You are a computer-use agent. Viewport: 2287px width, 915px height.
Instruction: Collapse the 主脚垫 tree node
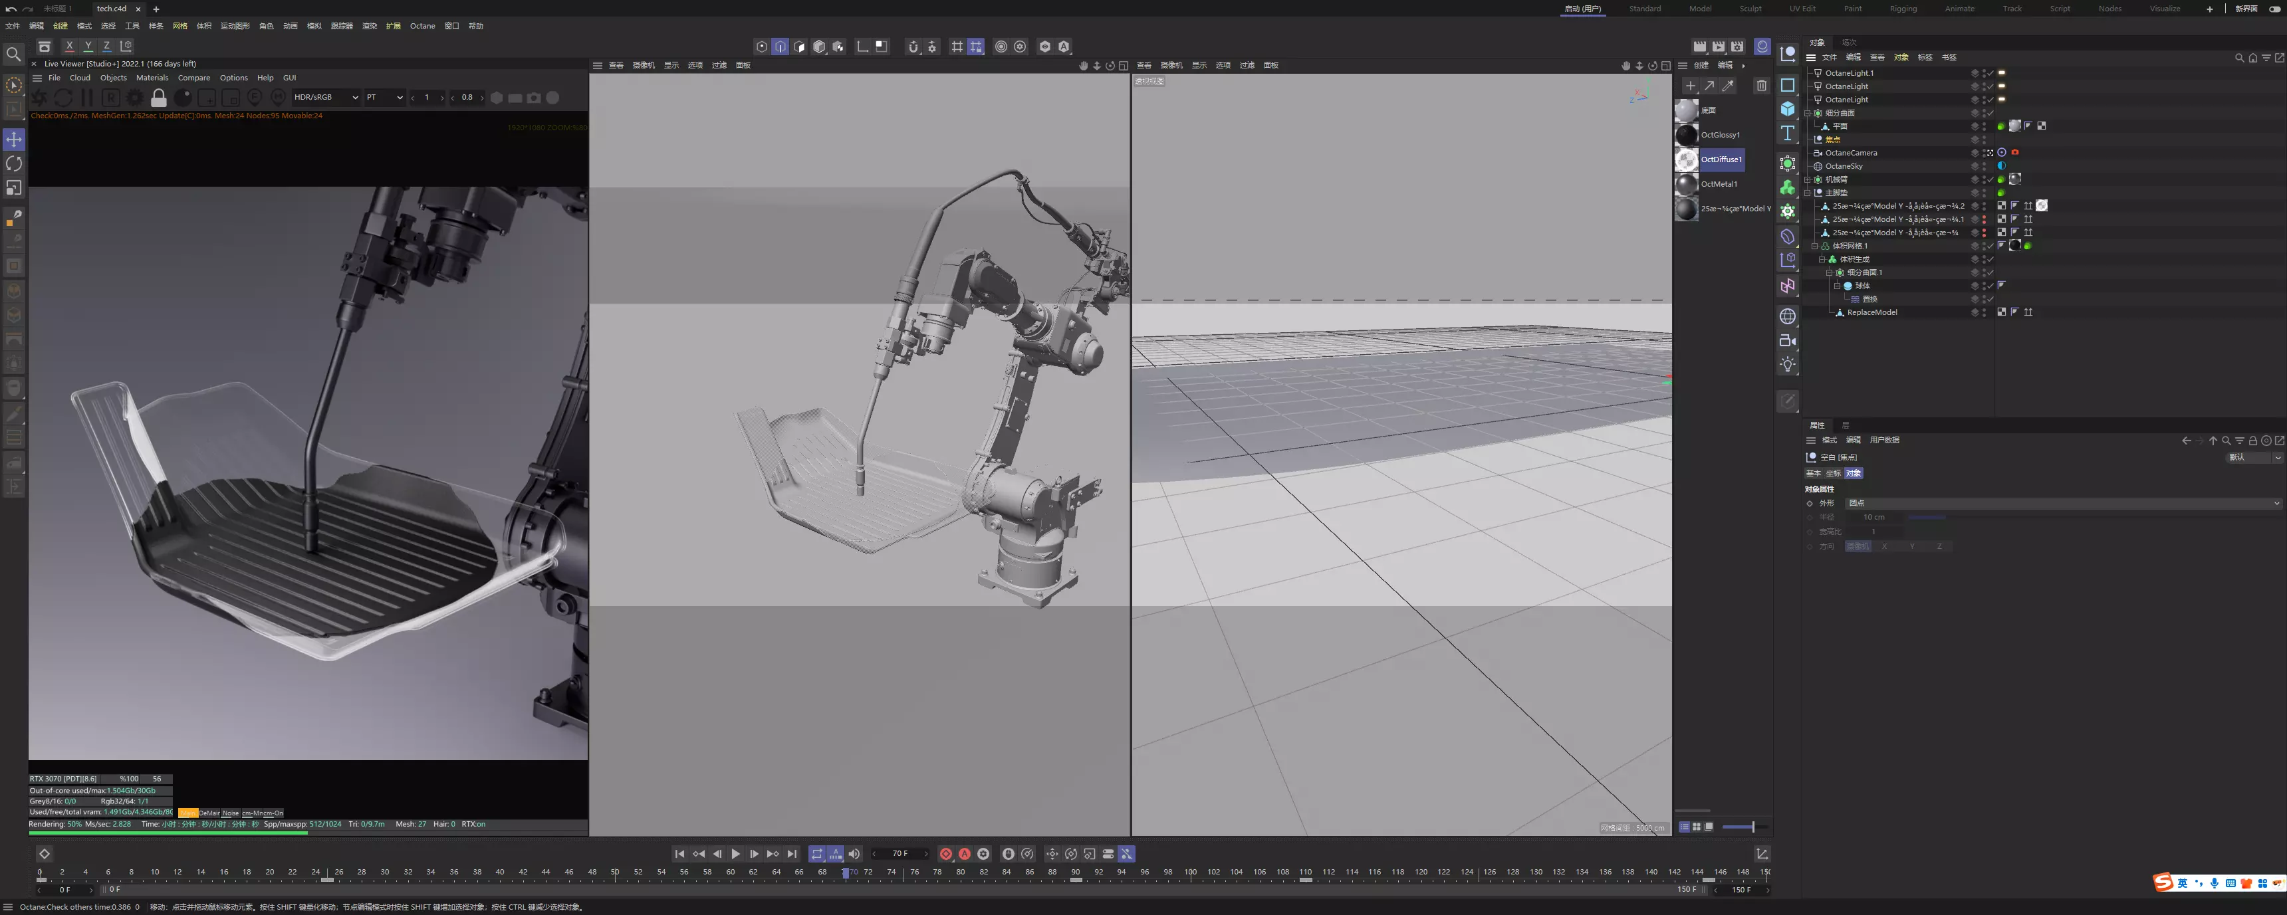[1807, 193]
